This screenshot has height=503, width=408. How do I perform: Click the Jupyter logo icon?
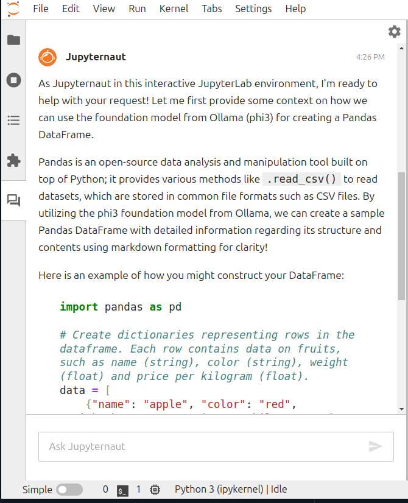[13, 9]
